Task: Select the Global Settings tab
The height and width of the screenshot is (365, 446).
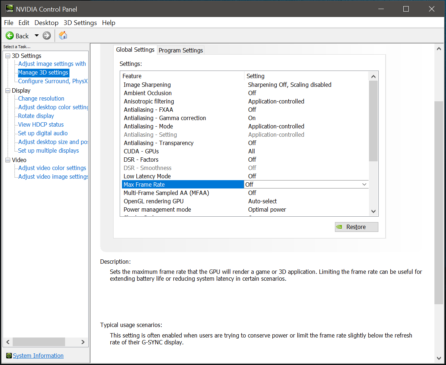Action: pyautogui.click(x=135, y=50)
